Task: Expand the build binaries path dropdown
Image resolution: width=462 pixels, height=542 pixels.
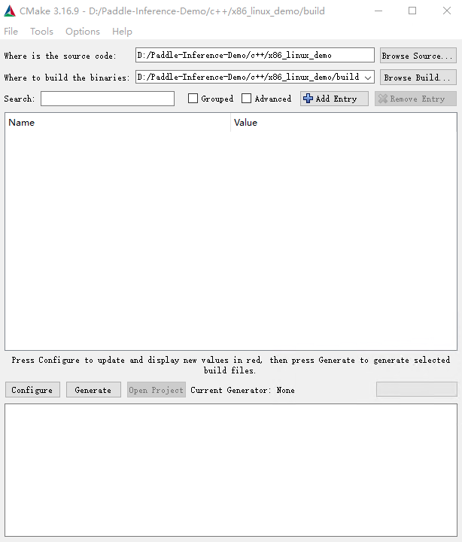Action: (367, 78)
